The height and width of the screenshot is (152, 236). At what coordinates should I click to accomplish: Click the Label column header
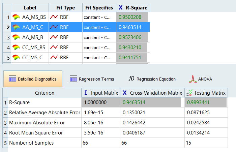[x=29, y=7]
